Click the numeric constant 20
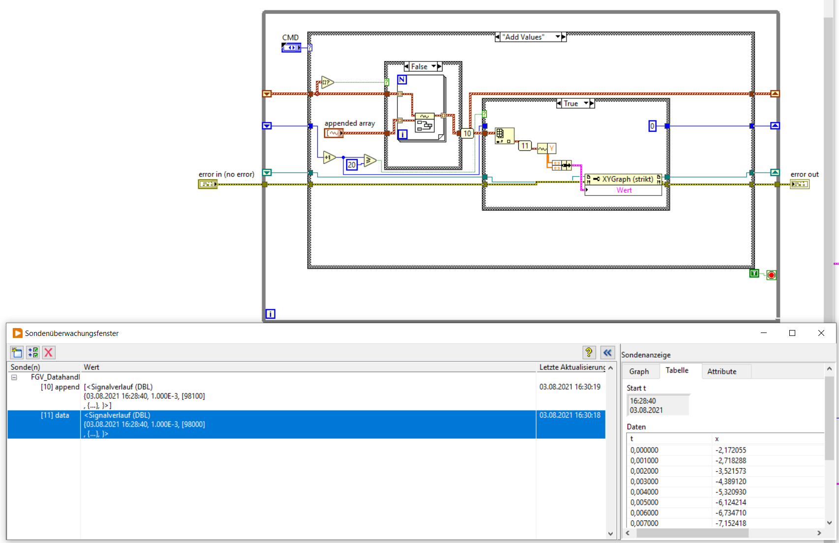This screenshot has height=543, width=839. click(351, 165)
